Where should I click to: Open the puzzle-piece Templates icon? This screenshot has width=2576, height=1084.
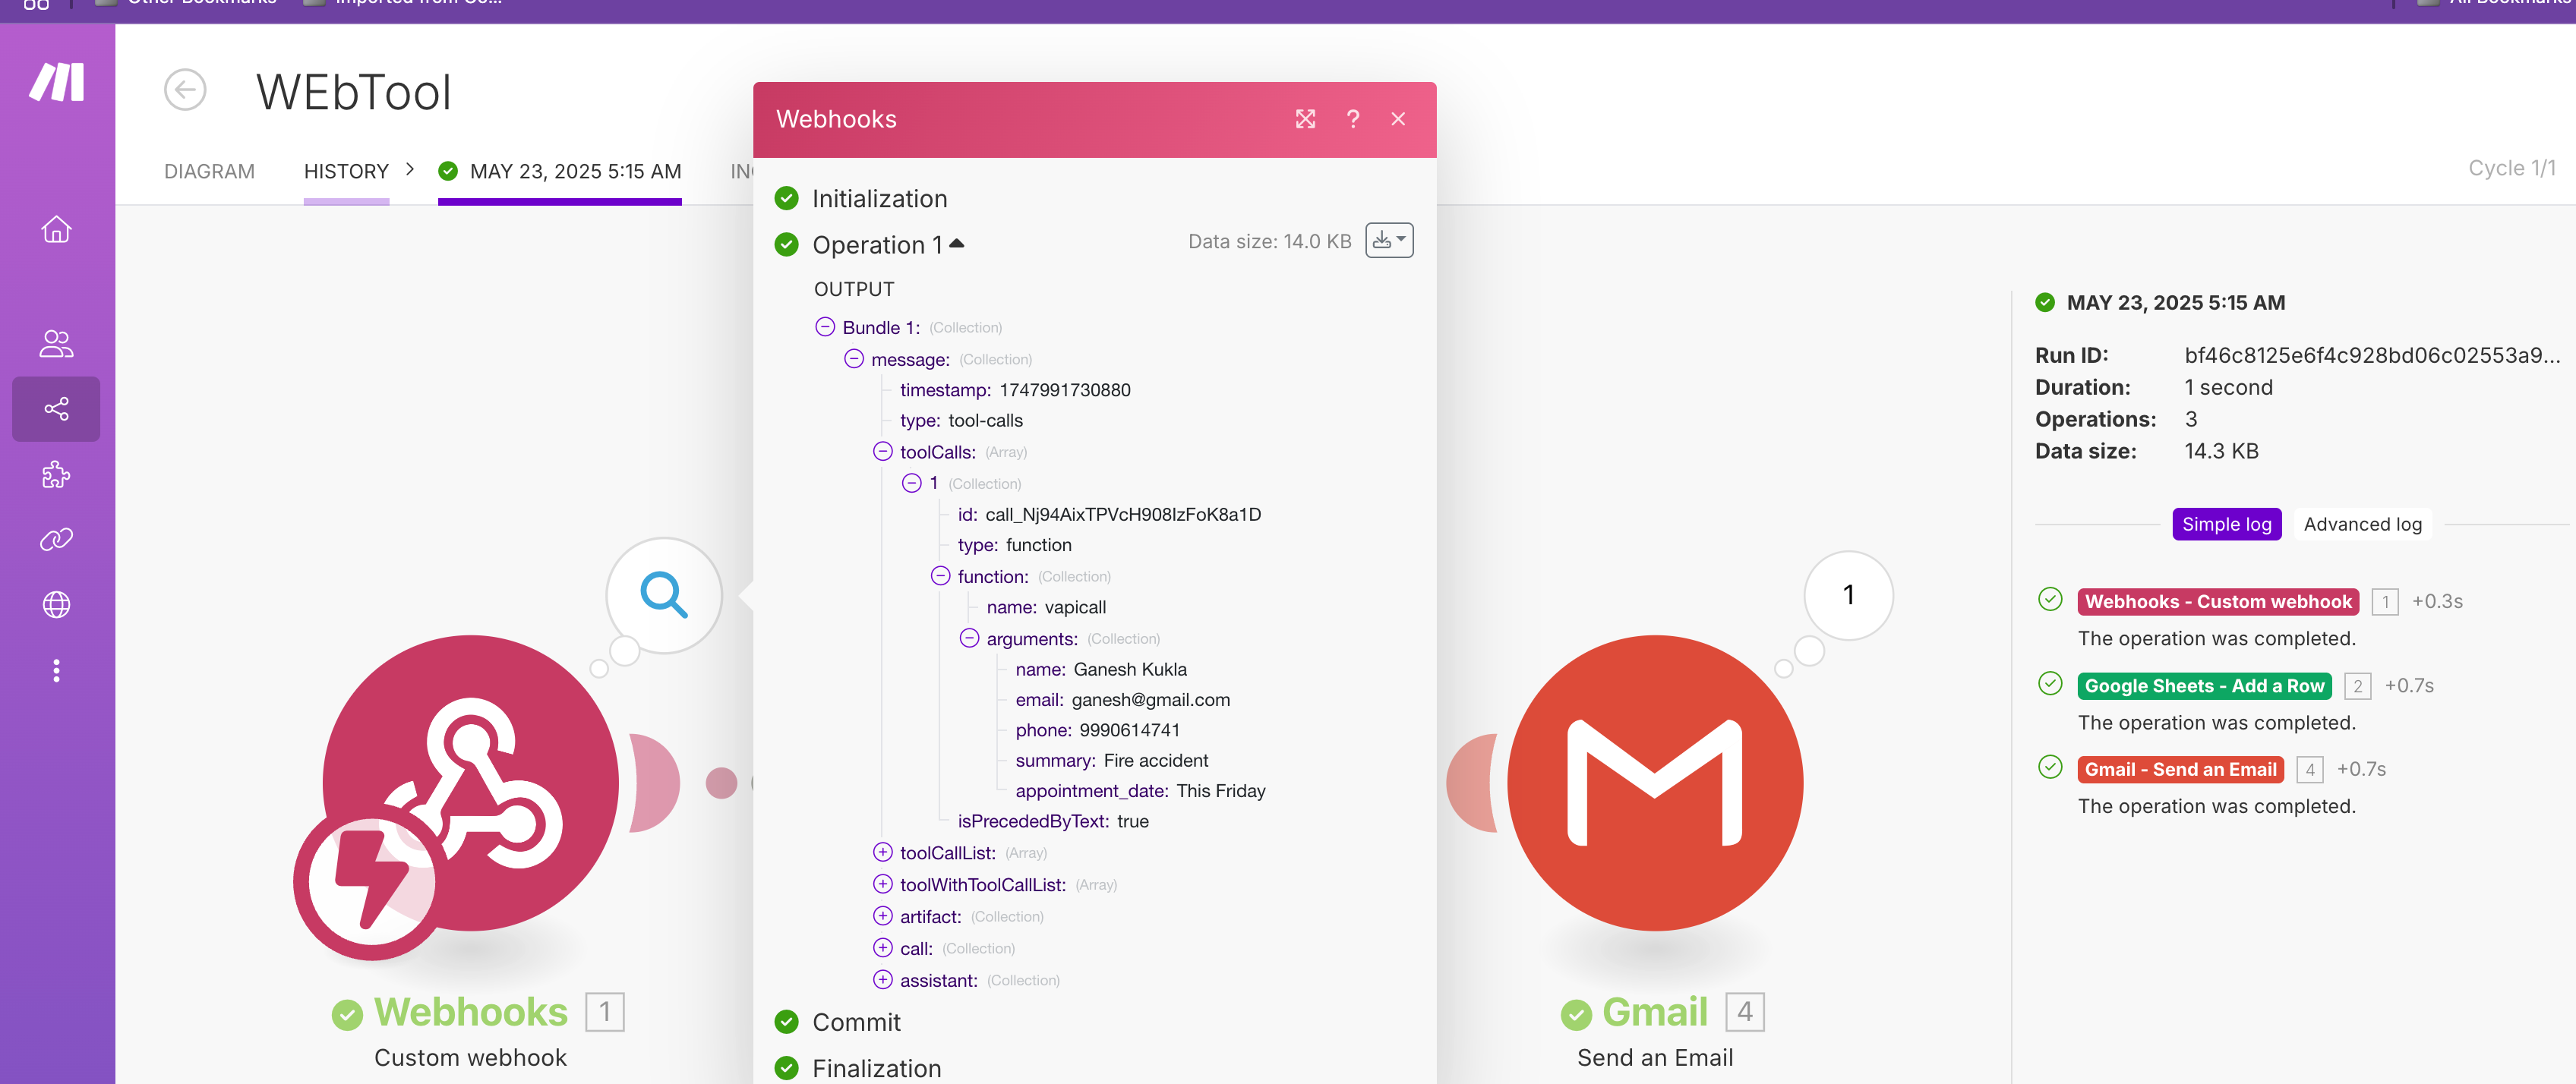click(57, 474)
